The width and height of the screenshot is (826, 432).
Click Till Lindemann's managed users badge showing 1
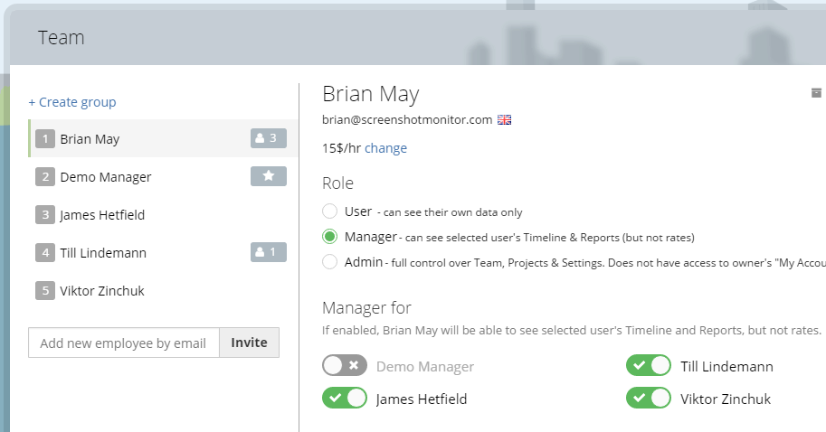(268, 252)
